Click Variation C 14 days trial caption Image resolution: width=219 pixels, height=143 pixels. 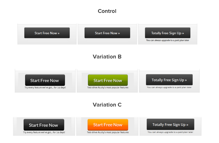pos(44,132)
